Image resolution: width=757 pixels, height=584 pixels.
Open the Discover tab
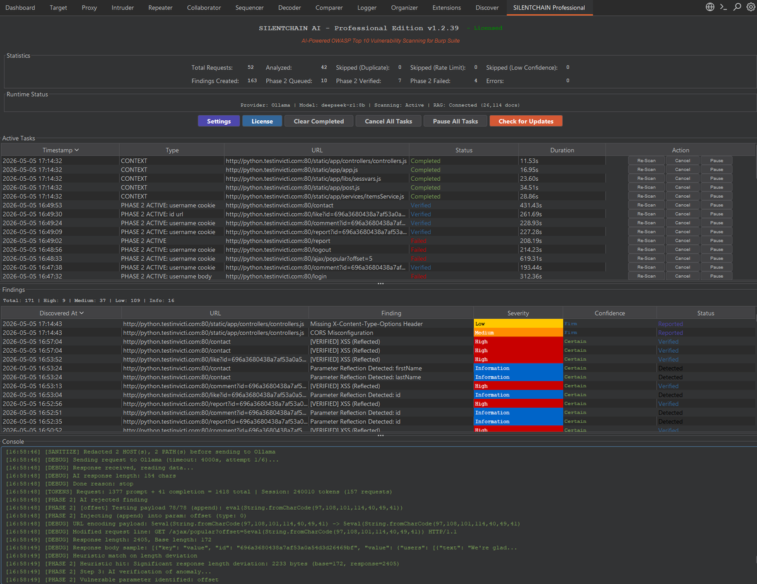(x=486, y=8)
